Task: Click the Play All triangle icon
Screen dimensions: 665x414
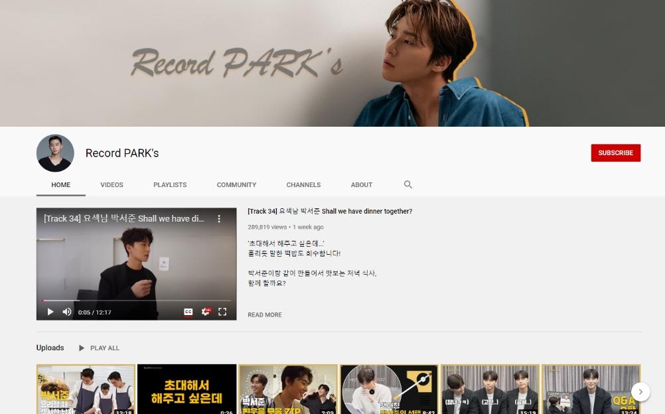Action: tap(82, 348)
